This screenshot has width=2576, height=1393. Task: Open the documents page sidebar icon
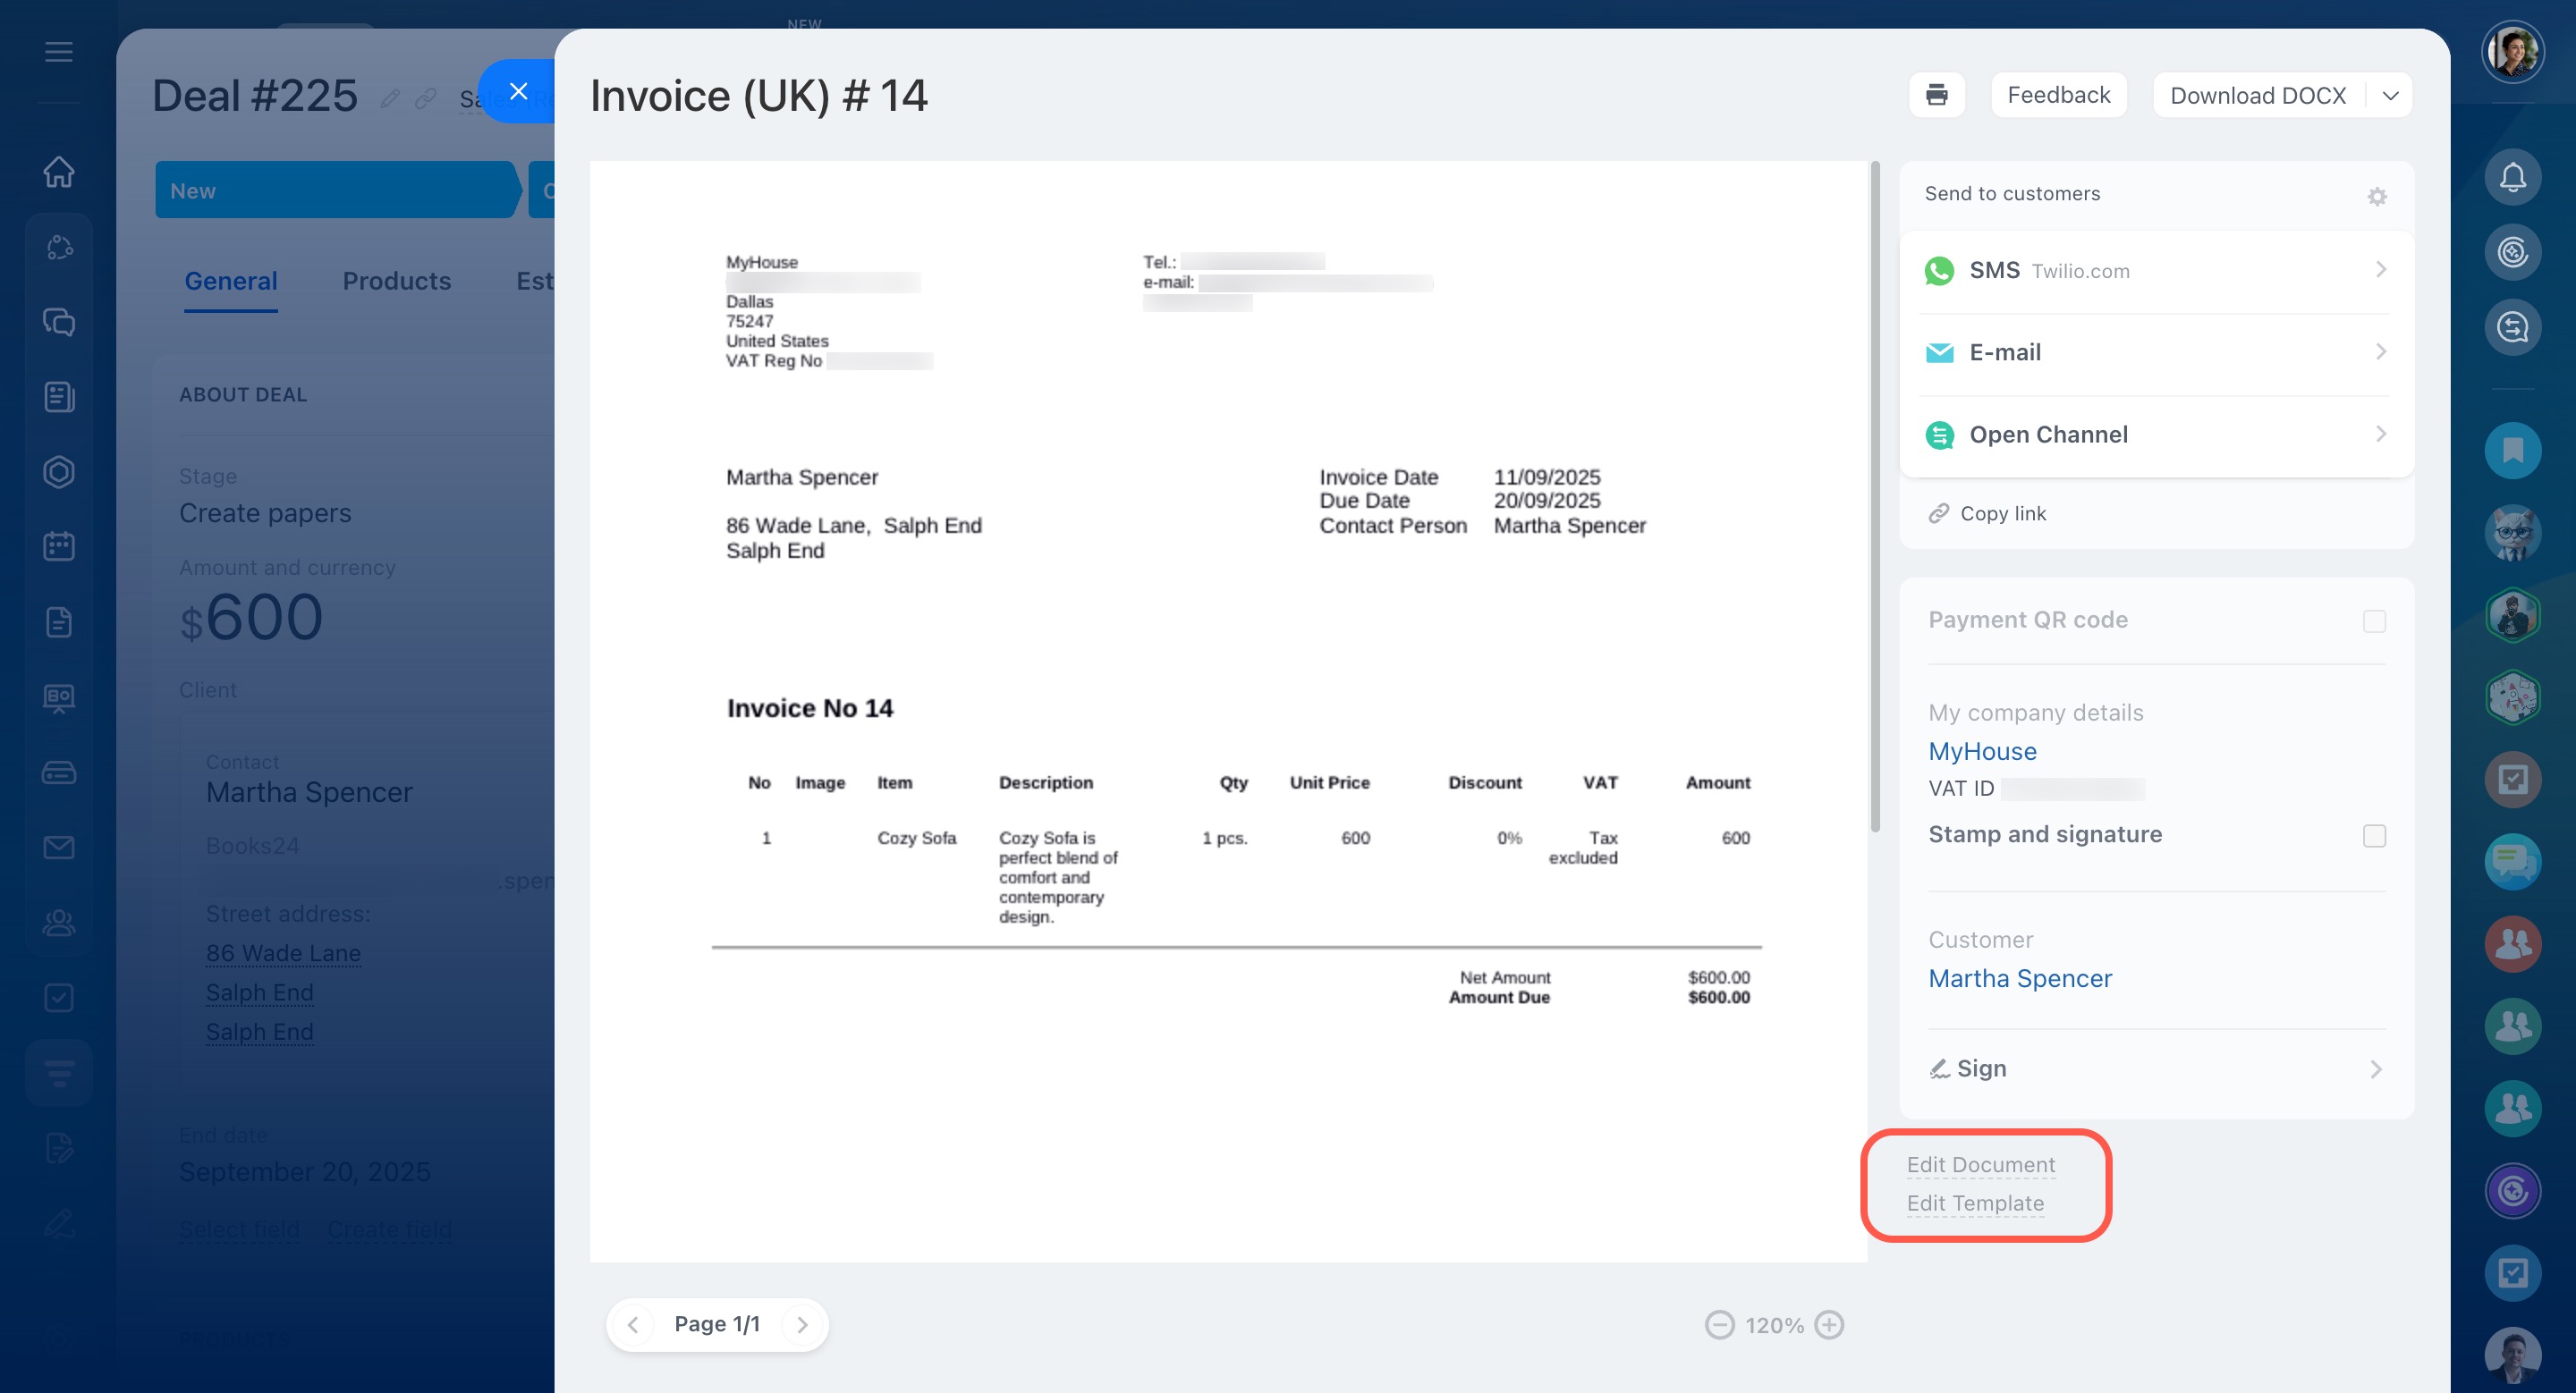pos(59,621)
